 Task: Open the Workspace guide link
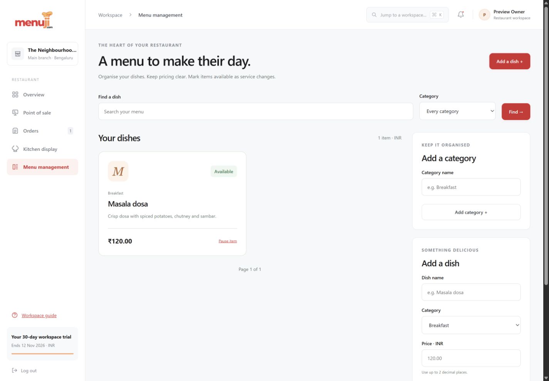coord(39,315)
